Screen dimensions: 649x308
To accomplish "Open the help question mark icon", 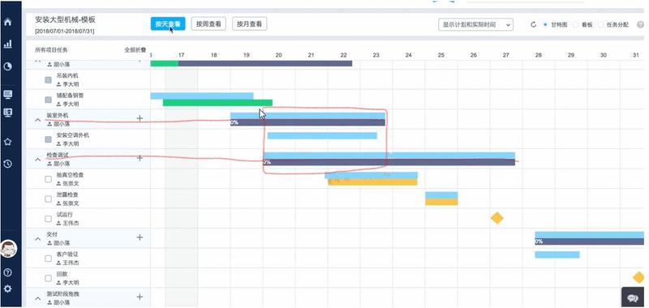I will (7, 272).
